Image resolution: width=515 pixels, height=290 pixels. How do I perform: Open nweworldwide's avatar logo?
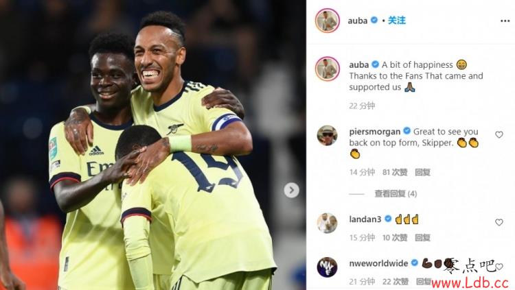click(327, 267)
